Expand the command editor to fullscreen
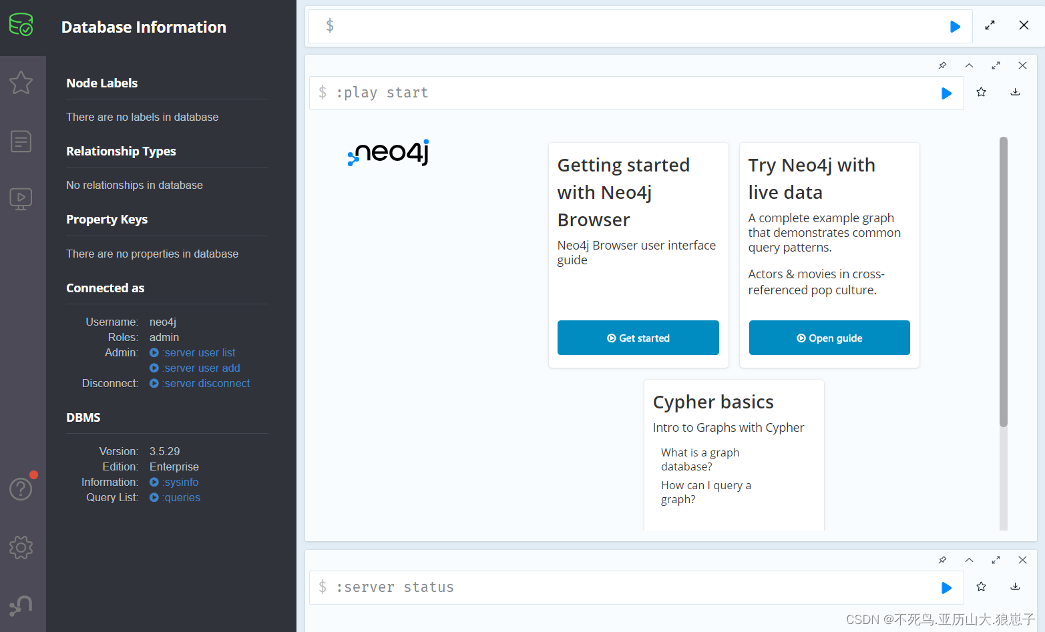Image resolution: width=1045 pixels, height=632 pixels. [x=990, y=25]
